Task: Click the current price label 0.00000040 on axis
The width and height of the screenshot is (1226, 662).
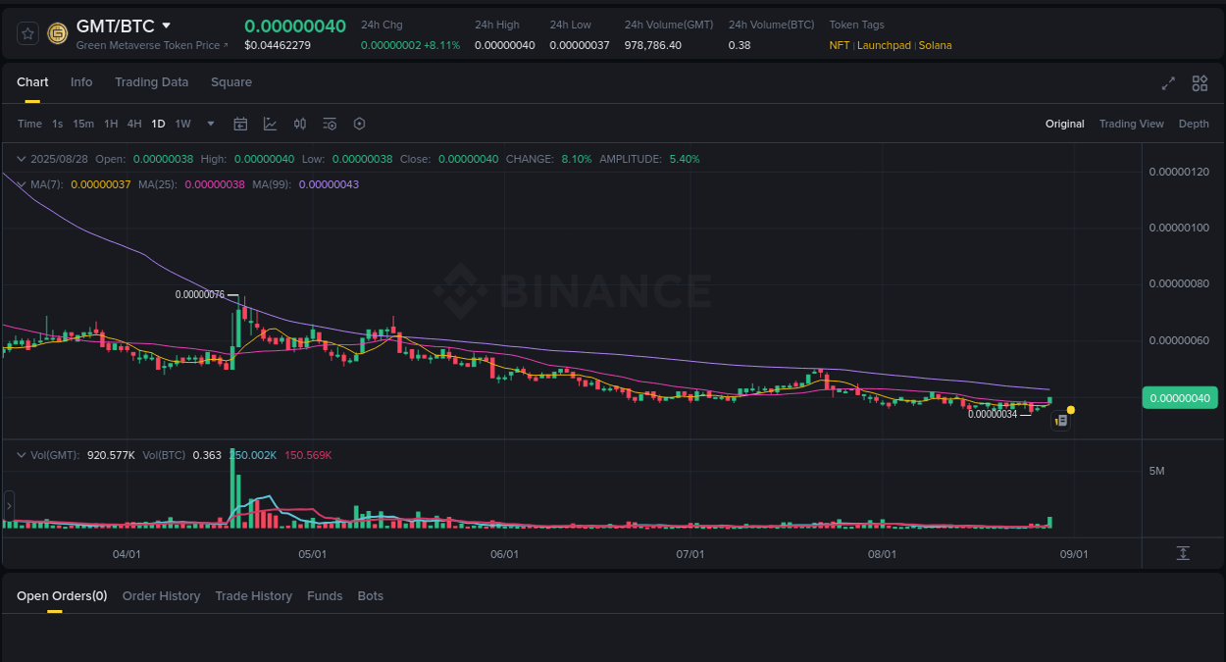Action: pos(1179,397)
